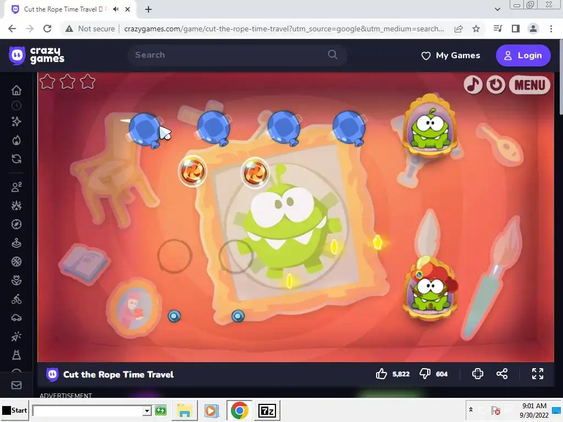Viewport: 563px width, 422px height.
Task: Close the Cut the Rope tab
Action: tap(128, 9)
